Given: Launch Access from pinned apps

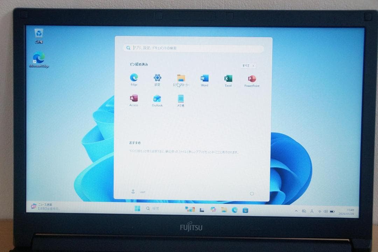Looking at the screenshot, I should click(134, 98).
